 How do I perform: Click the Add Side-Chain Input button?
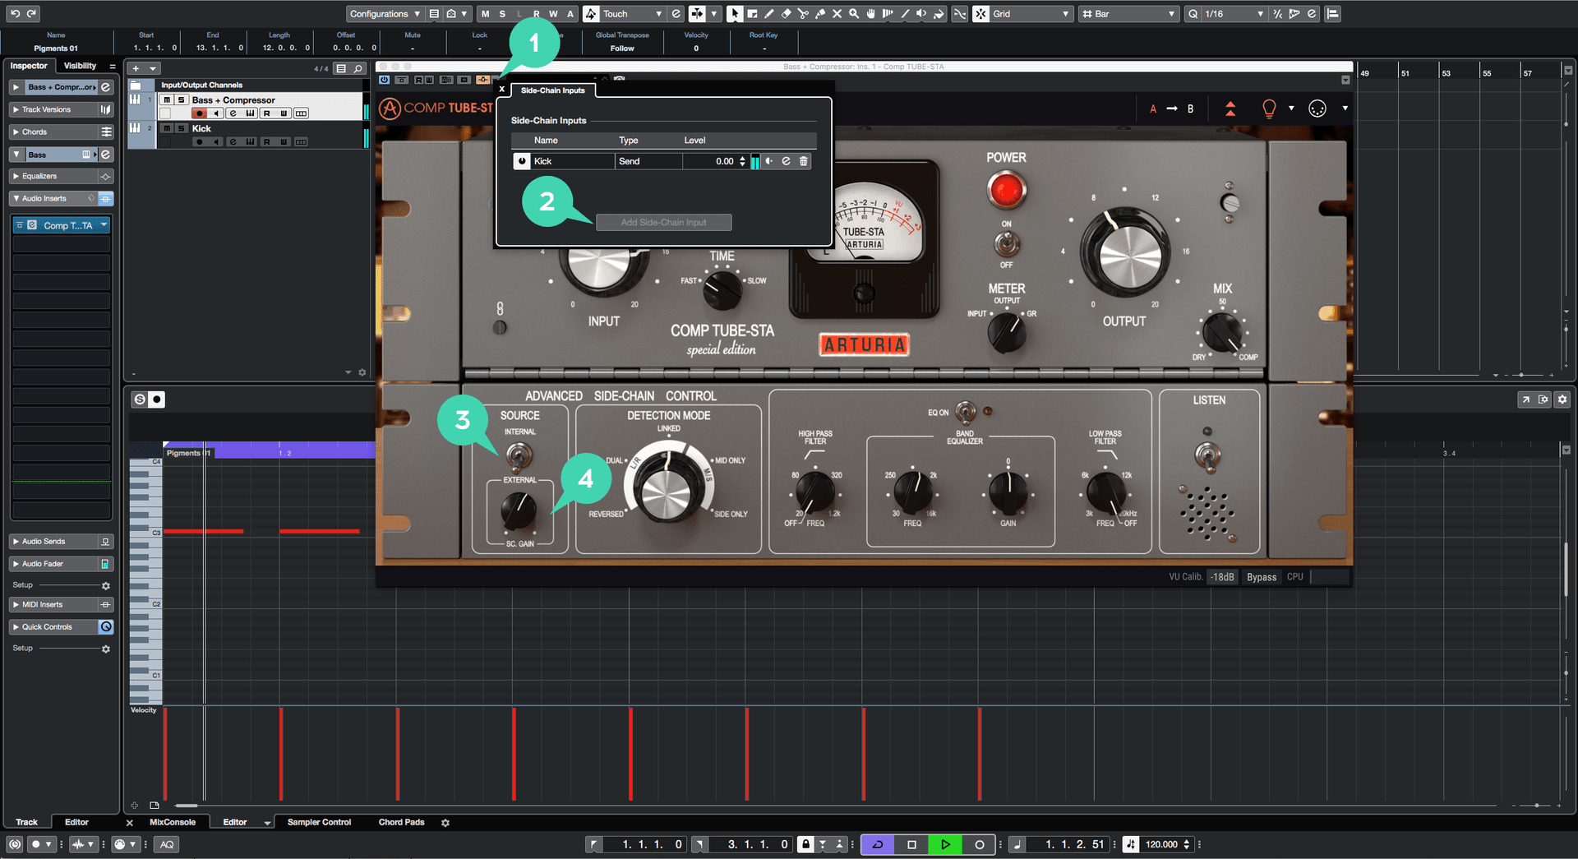663,222
